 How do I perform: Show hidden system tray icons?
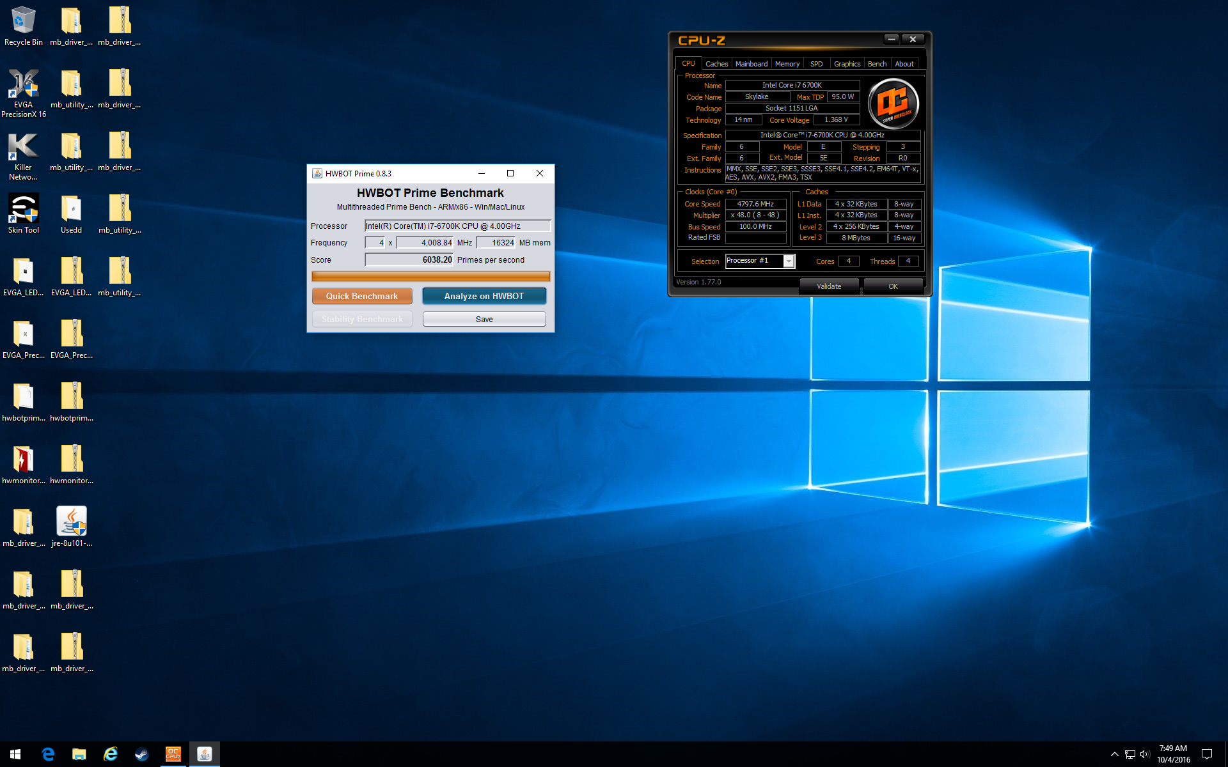pyautogui.click(x=1114, y=754)
